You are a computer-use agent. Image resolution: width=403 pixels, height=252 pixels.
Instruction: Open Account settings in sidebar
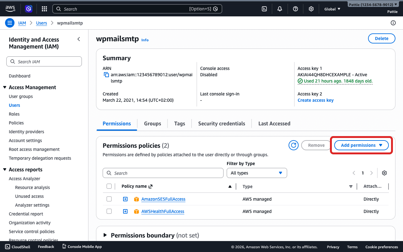25,140
